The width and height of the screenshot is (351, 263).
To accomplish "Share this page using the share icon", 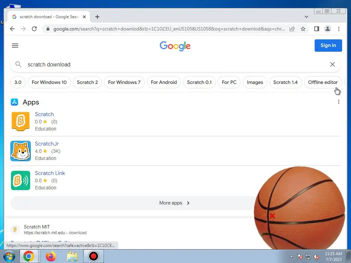I will pyautogui.click(x=292, y=29).
